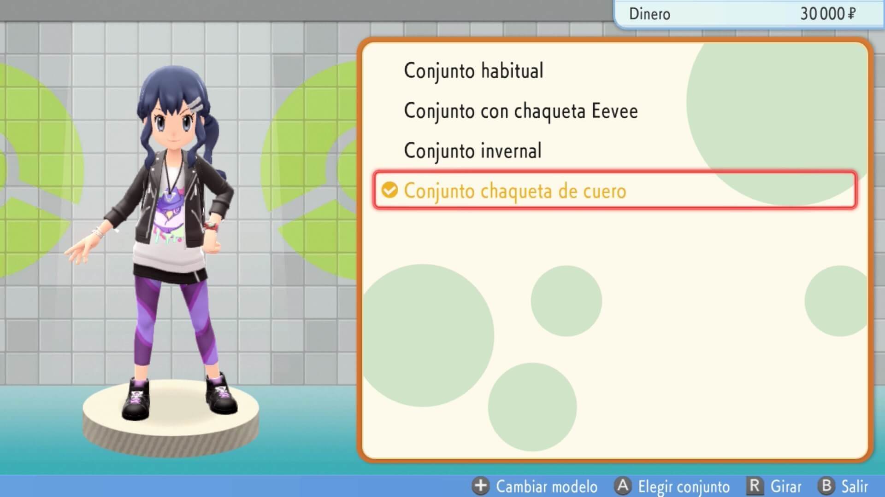Activate Elegir conjunto label

click(684, 487)
